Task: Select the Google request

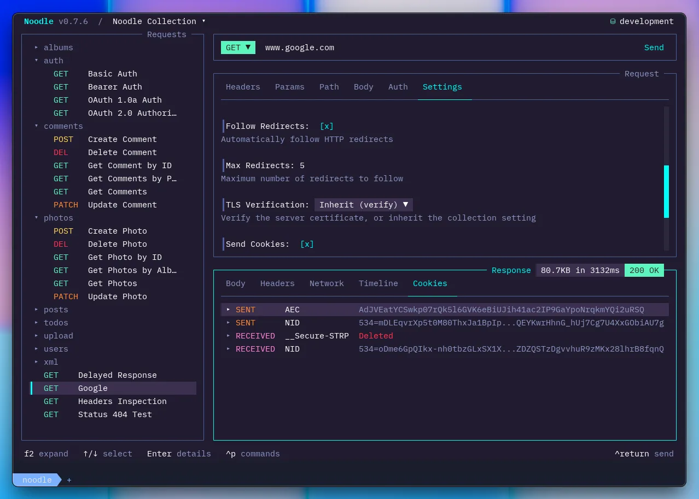Action: [113, 388]
